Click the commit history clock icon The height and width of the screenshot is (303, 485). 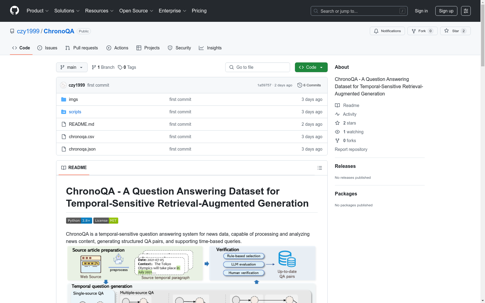coord(300,85)
